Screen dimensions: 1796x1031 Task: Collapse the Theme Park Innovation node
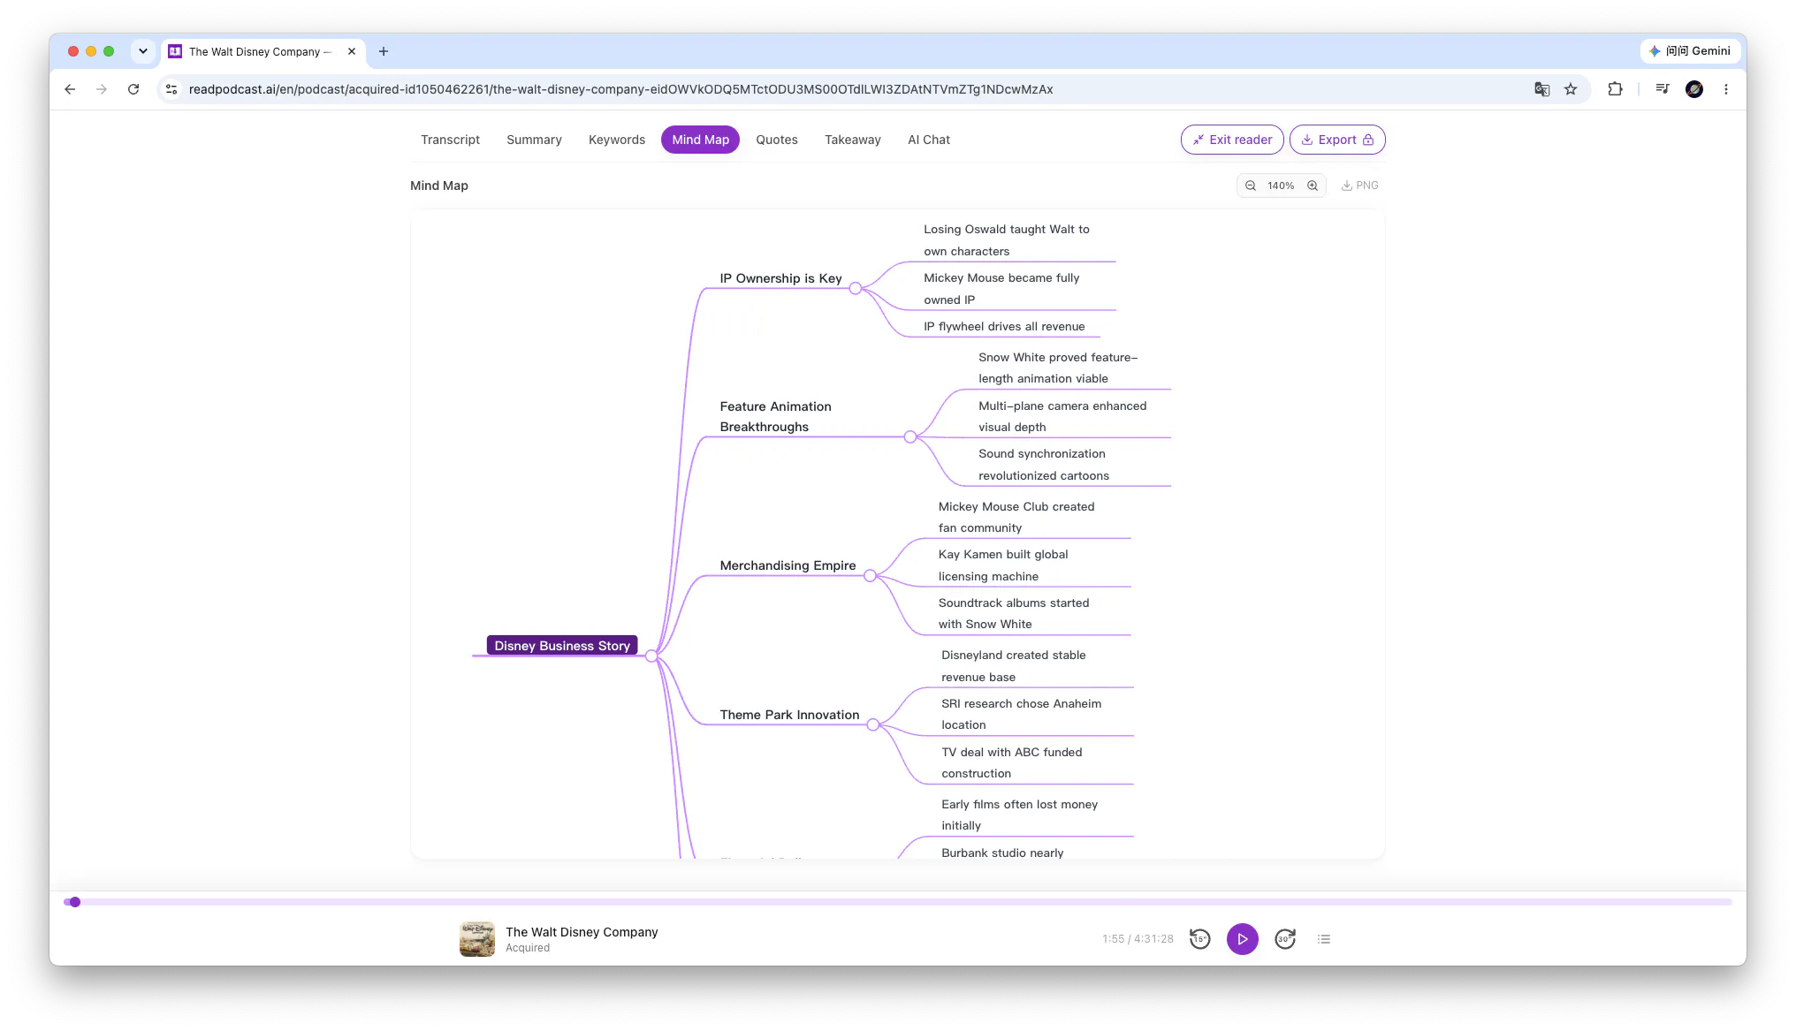tap(872, 724)
